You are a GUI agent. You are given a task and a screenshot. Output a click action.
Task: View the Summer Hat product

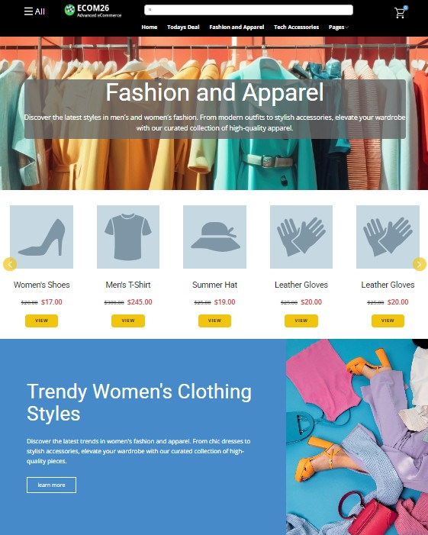tap(215, 321)
